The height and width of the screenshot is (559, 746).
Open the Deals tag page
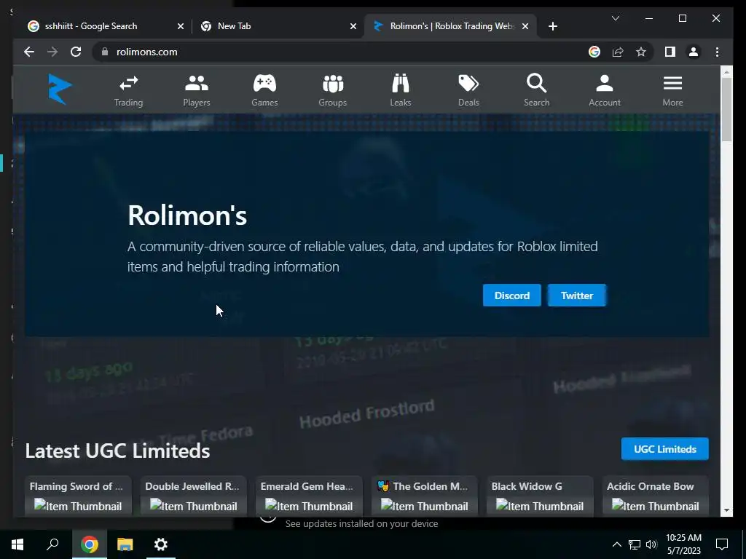468,90
